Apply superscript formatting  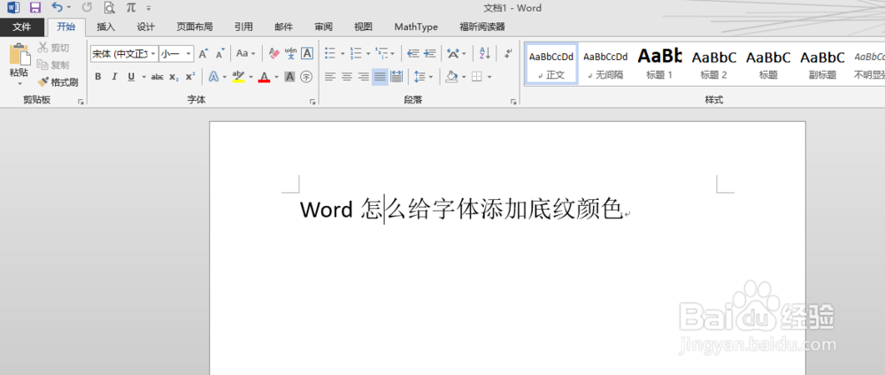pyautogui.click(x=191, y=77)
